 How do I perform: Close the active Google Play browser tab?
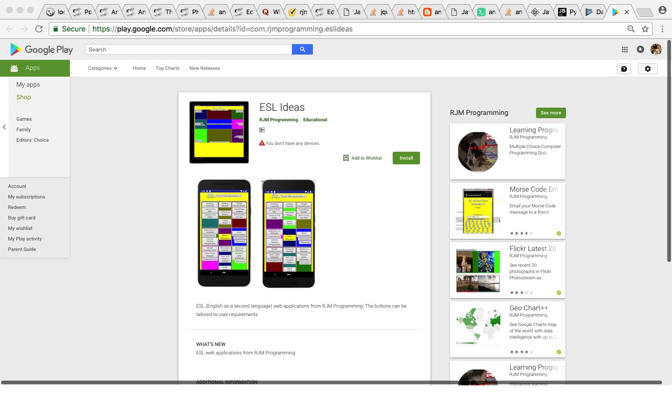[x=626, y=12]
